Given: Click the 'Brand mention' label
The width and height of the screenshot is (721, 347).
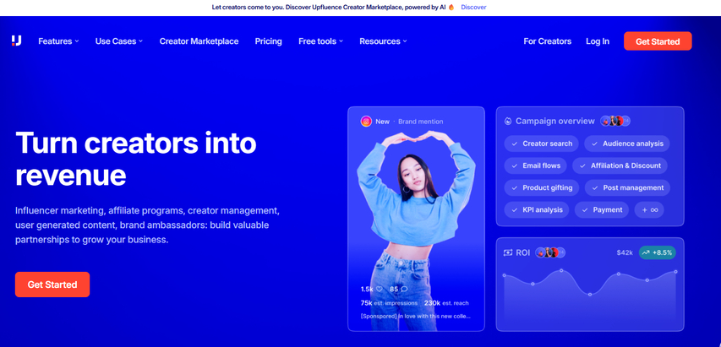Looking at the screenshot, I should coord(421,122).
